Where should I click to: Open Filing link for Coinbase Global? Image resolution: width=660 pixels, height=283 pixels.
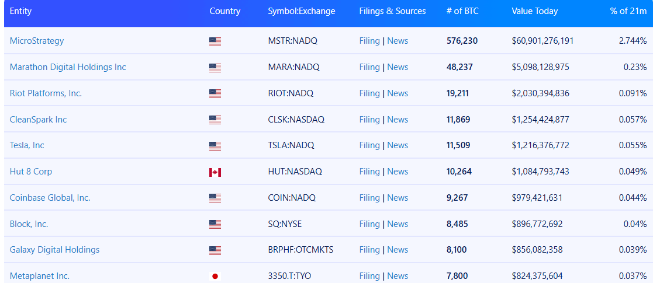tap(369, 197)
